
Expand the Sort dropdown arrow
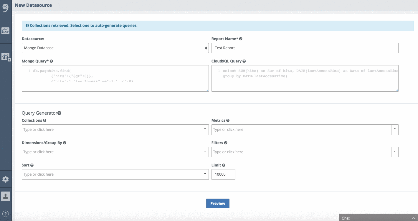(x=205, y=174)
